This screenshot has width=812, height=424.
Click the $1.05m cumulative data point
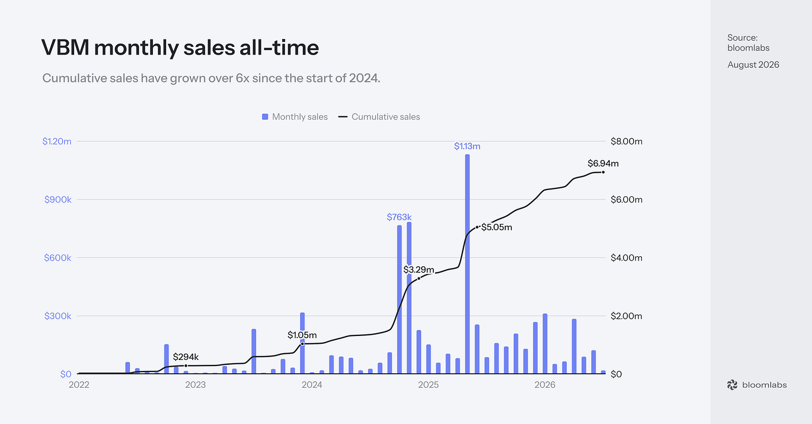click(302, 344)
